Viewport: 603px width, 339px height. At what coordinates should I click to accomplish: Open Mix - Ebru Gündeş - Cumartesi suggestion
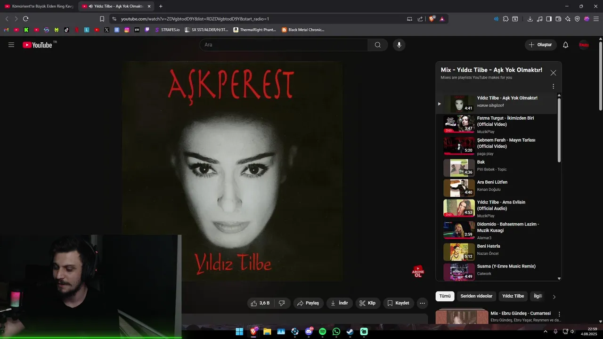tap(521, 314)
